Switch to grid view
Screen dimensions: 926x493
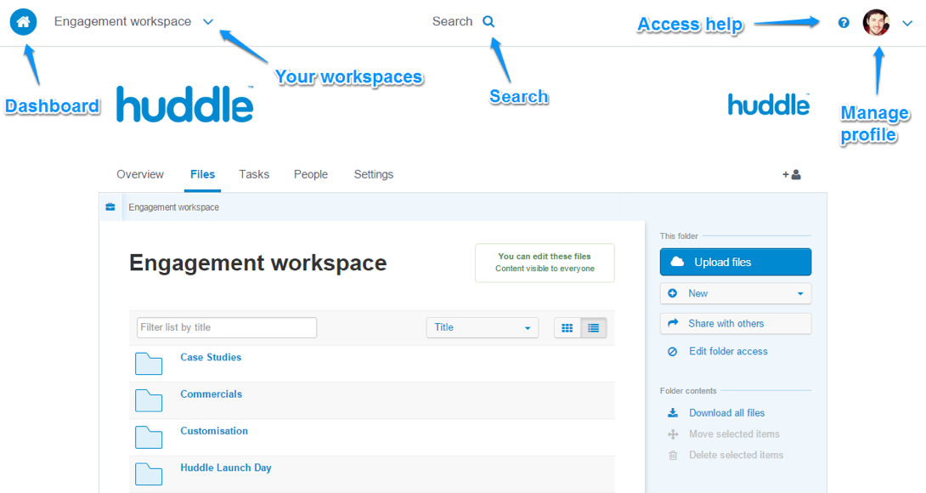[x=567, y=328]
